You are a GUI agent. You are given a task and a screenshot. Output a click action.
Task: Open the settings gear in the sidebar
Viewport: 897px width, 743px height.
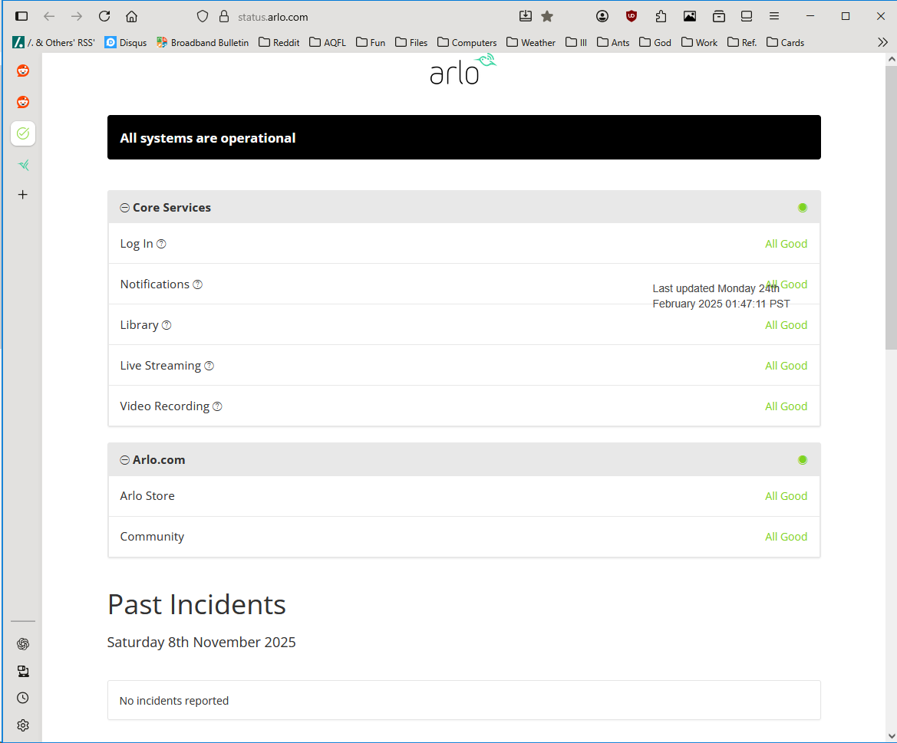click(x=22, y=725)
